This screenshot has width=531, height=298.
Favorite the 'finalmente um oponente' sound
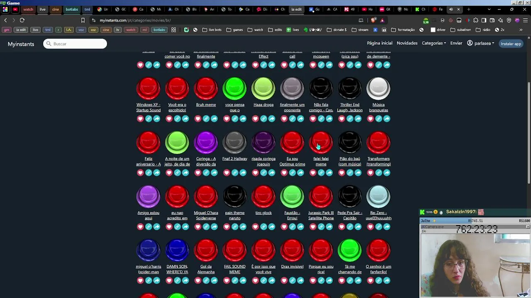pyautogui.click(x=284, y=119)
